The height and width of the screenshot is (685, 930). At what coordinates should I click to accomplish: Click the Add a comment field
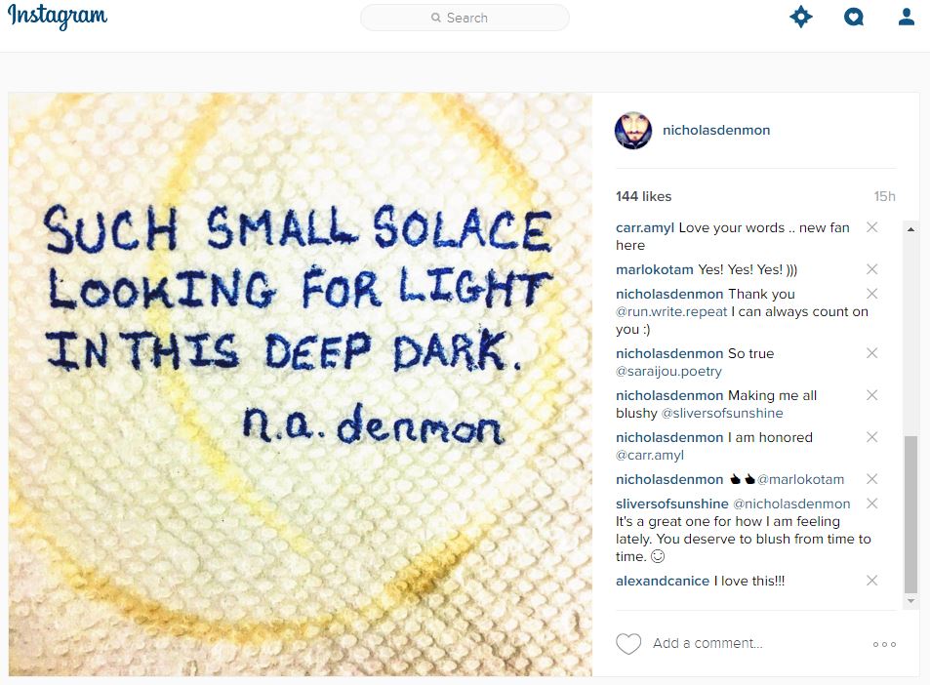point(753,643)
